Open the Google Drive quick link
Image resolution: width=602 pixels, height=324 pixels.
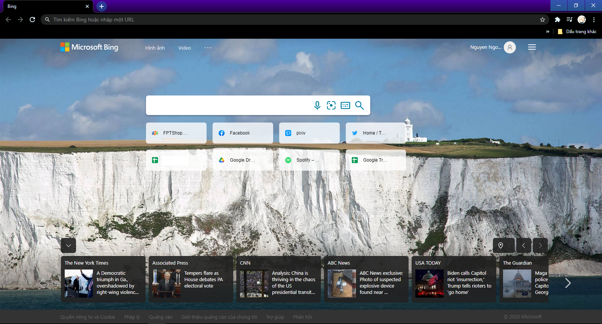click(x=243, y=160)
